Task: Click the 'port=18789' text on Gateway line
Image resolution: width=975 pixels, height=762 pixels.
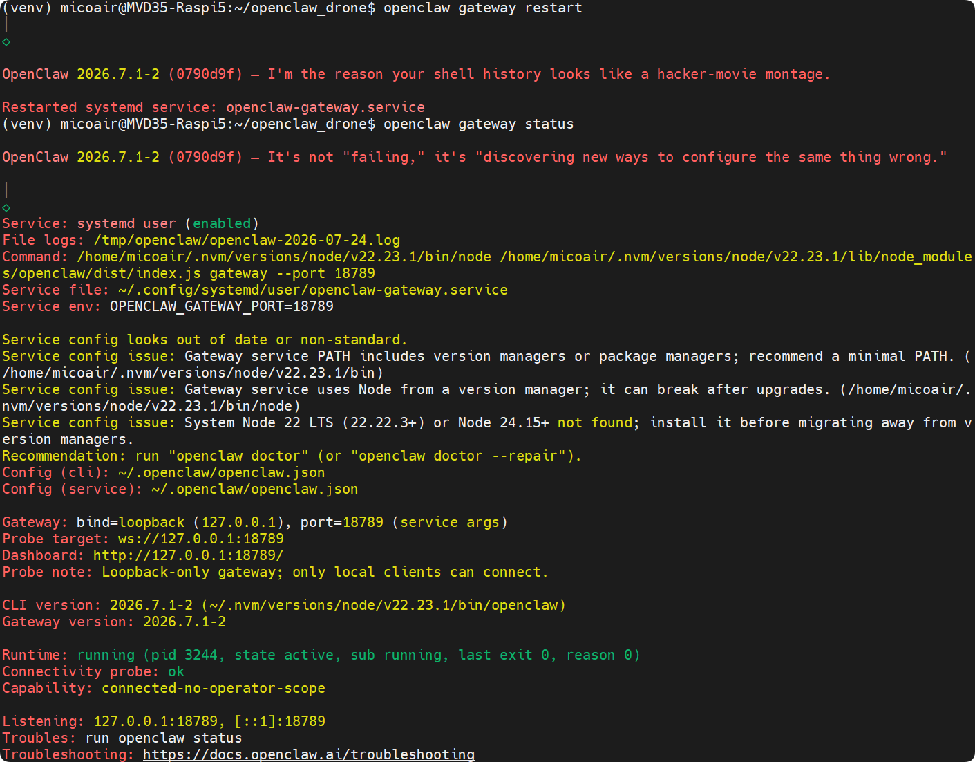Action: coord(342,522)
